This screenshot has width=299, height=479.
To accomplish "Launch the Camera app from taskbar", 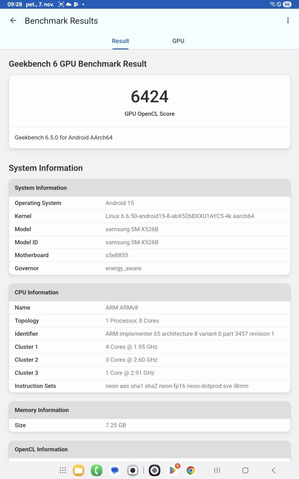I will click(133, 471).
